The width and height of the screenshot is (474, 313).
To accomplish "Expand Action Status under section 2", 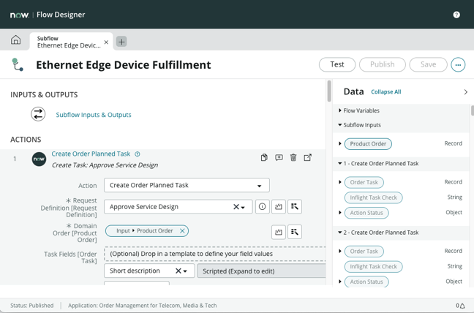I will point(340,282).
